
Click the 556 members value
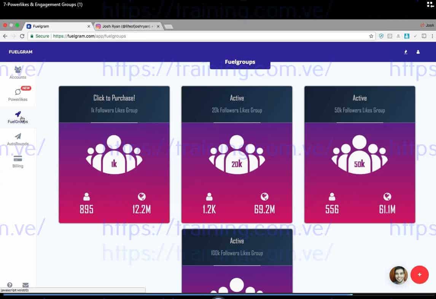point(332,209)
